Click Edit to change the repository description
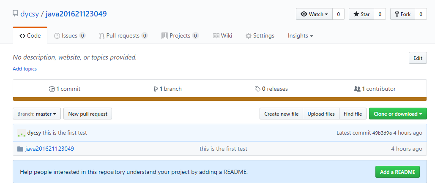Image resolution: width=435 pixels, height=195 pixels. tap(418, 58)
